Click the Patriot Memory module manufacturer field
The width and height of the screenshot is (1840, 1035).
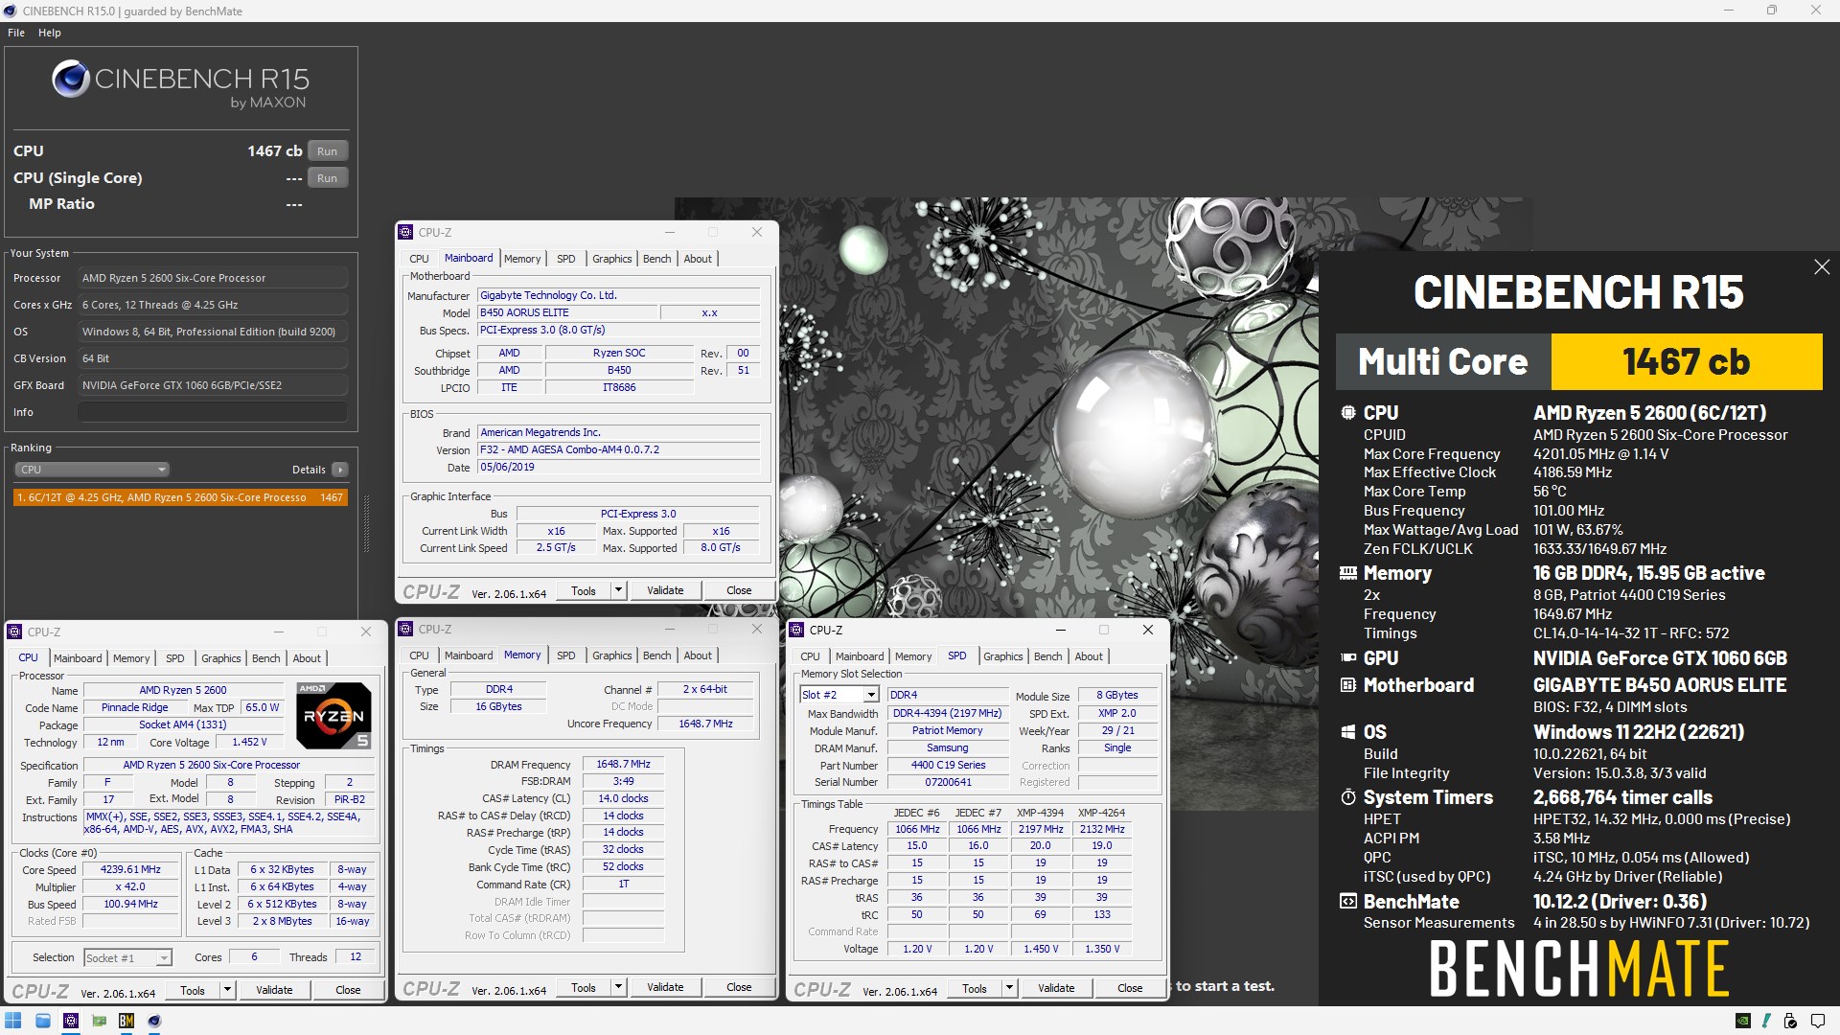click(x=947, y=730)
